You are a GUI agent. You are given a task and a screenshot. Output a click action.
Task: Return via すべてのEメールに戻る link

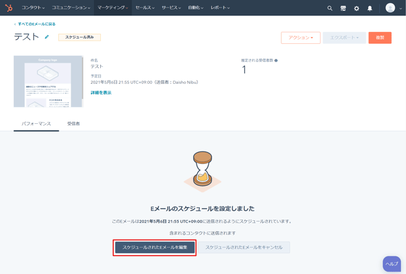coord(34,24)
